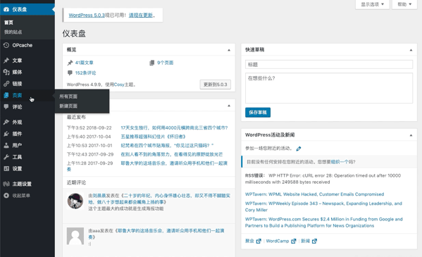
Task: Click the page icon beside 9个页面
Action: click(151, 63)
